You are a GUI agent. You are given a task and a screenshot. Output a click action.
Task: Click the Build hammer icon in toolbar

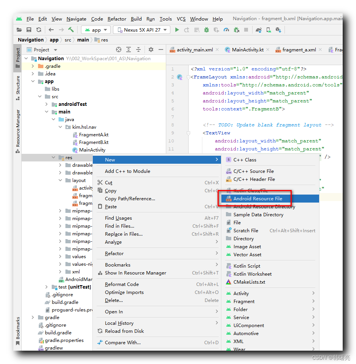[71, 30]
